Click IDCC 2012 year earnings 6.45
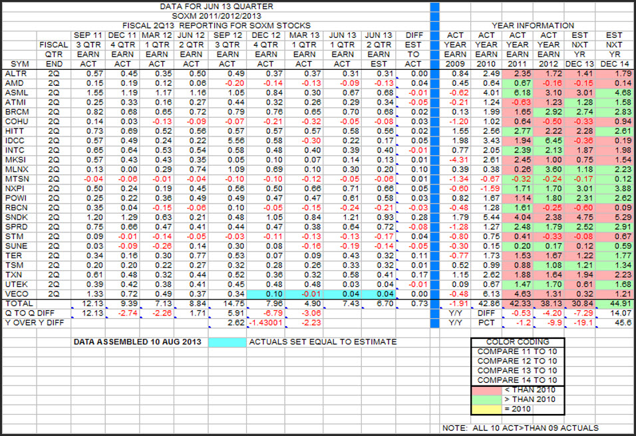 tap(548, 141)
